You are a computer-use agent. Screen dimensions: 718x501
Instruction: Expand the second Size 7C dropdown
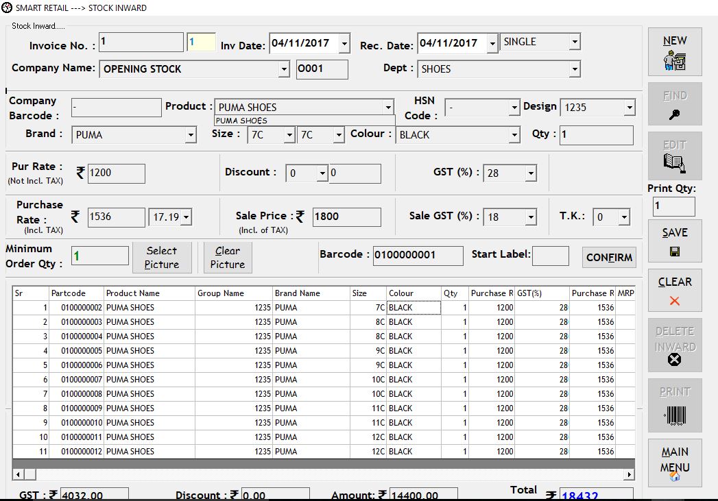coord(338,135)
